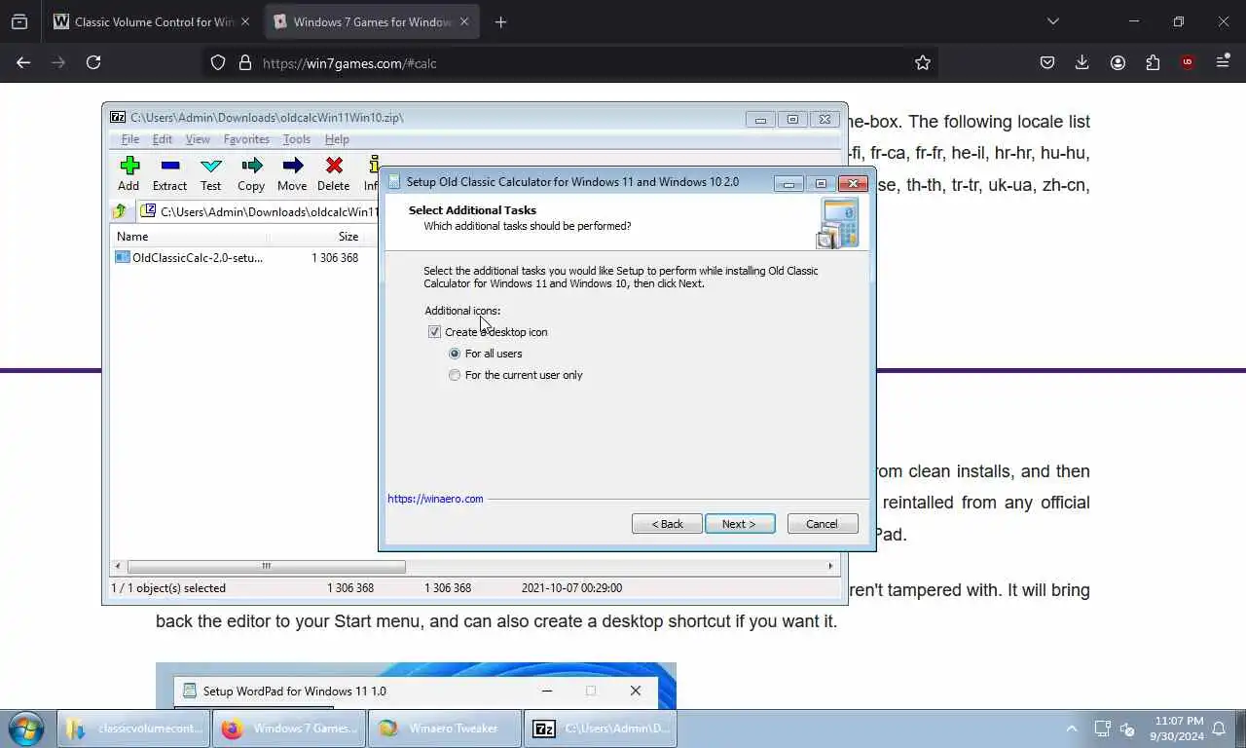Go Back in the setup wizard
Screen dimensions: 1246x748
coord(667,524)
